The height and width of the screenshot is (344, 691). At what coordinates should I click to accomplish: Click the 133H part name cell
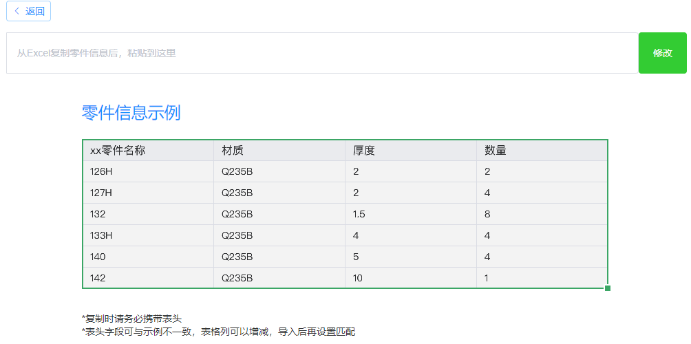pos(148,235)
